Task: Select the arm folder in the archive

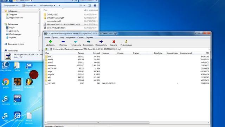Action: click(x=50, y=56)
